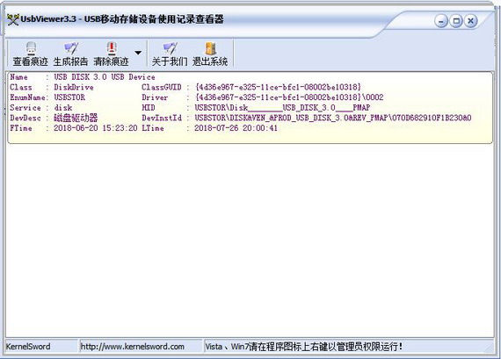Minimize the UsbViewer window

point(441,21)
